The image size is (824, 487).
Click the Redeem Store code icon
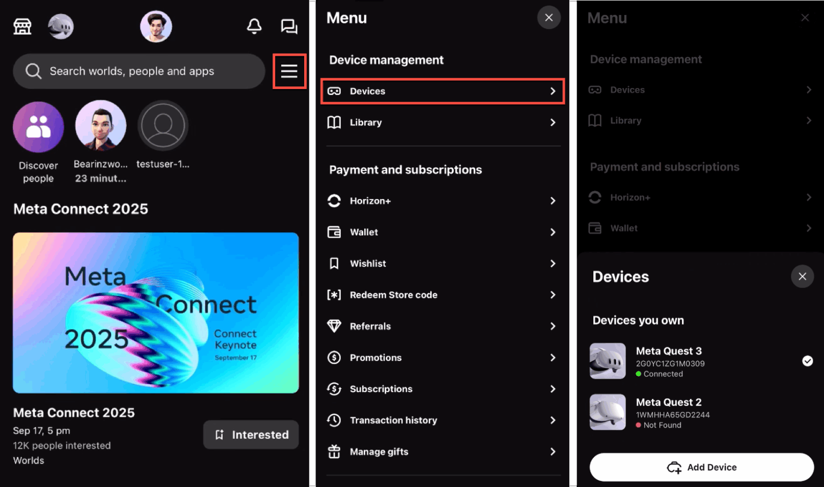[x=334, y=294]
